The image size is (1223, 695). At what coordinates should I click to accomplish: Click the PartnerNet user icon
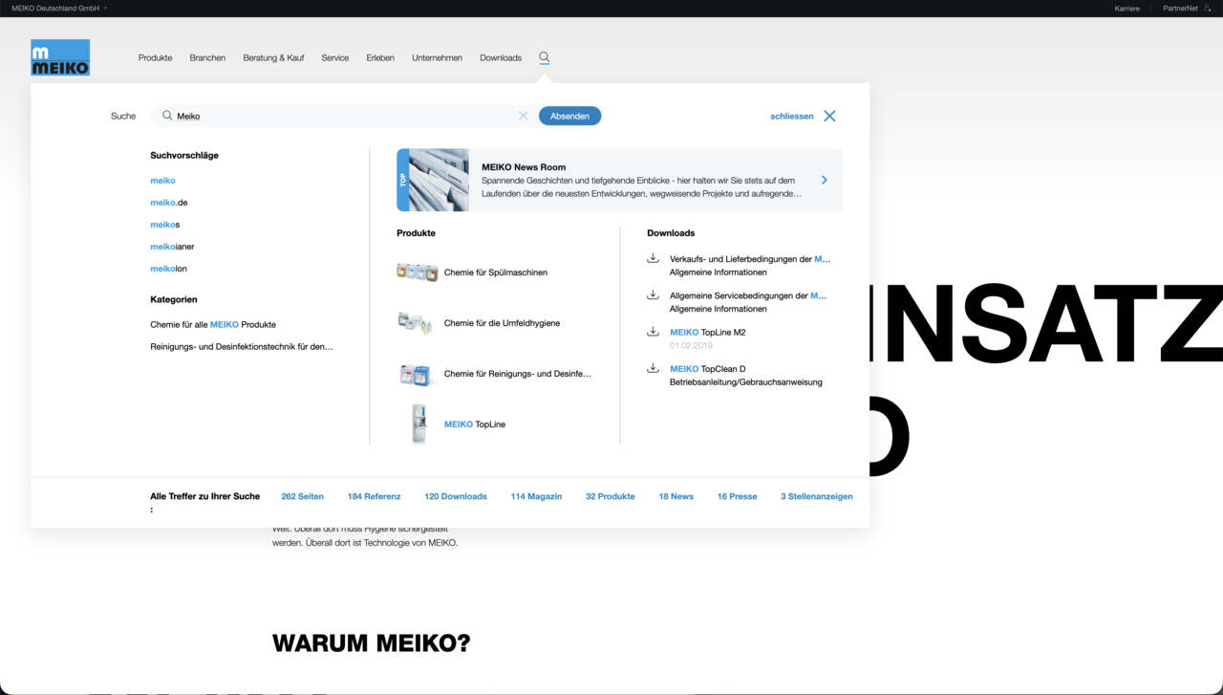point(1208,8)
